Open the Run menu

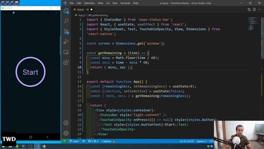[115, 3]
